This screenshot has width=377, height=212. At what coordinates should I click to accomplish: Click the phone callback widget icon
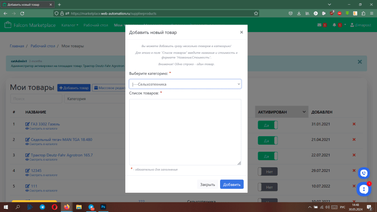click(x=363, y=173)
